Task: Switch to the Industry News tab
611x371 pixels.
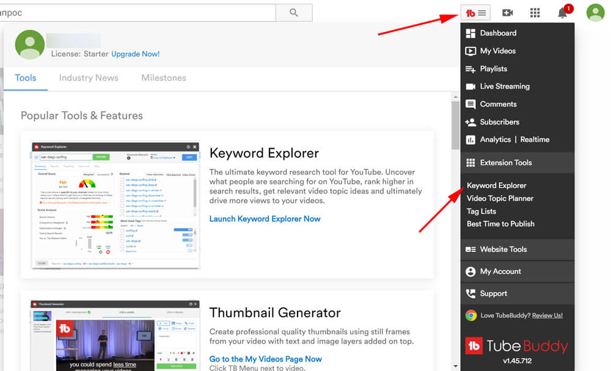Action: tap(89, 77)
